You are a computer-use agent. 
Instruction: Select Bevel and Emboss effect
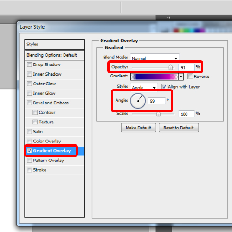click(x=51, y=103)
